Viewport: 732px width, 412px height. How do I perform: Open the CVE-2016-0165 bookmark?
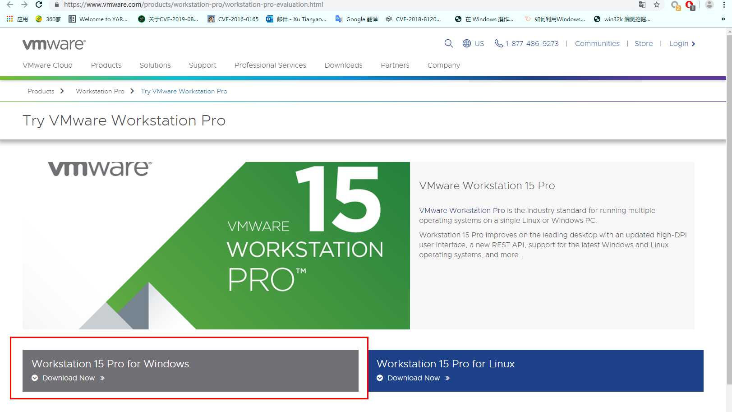233,19
